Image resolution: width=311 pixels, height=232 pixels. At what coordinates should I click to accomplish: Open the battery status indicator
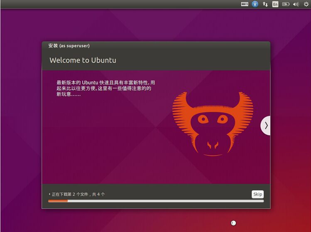click(286, 4)
